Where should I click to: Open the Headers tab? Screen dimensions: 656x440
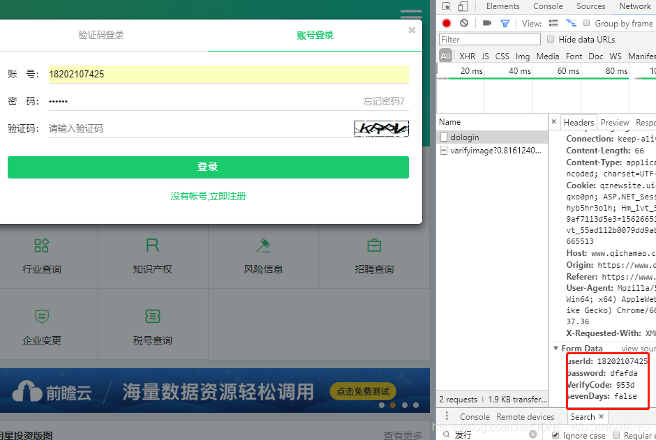[579, 123]
